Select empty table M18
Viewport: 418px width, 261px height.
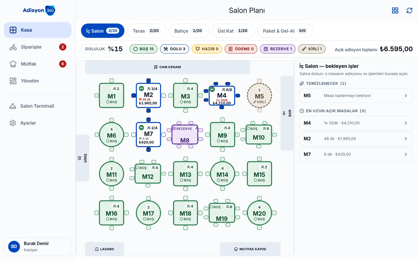click(x=185, y=213)
